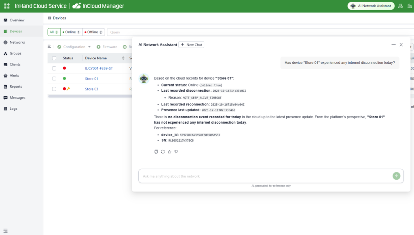Open the column list menu icon
This screenshot has width=414, height=235.
(49, 46)
